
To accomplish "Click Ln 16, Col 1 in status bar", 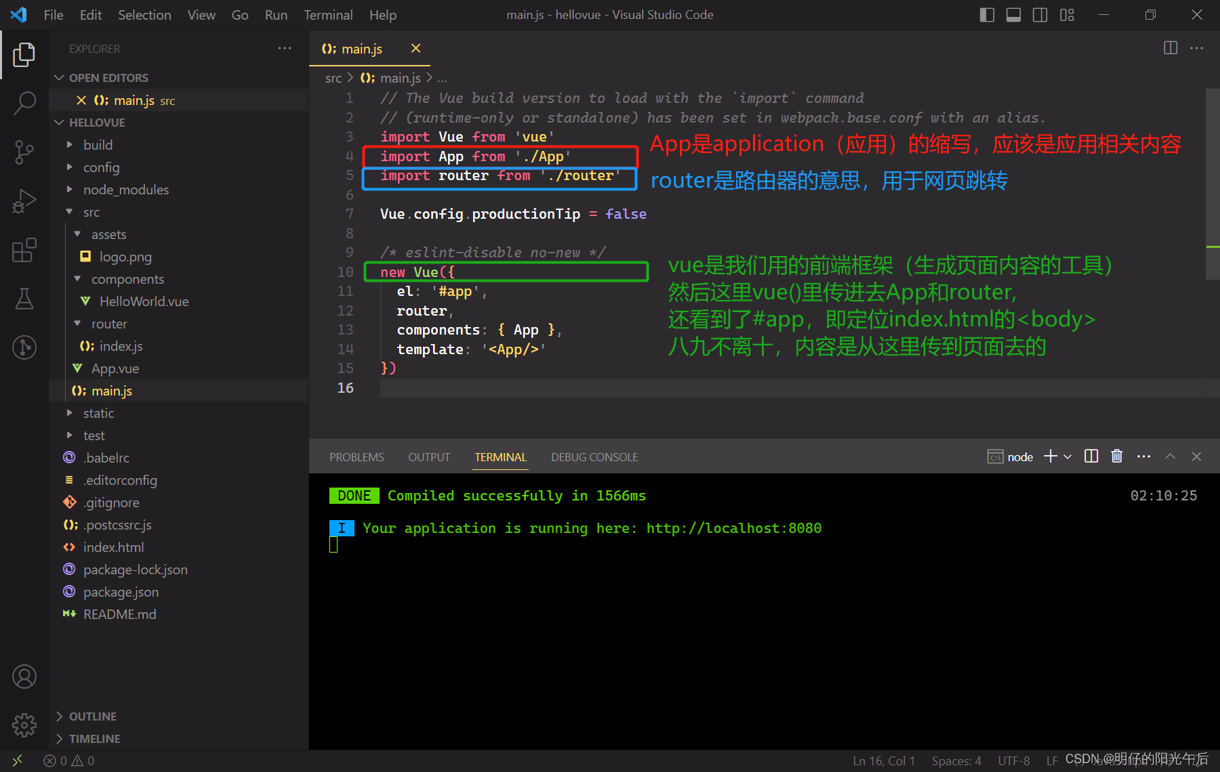I will point(884,761).
